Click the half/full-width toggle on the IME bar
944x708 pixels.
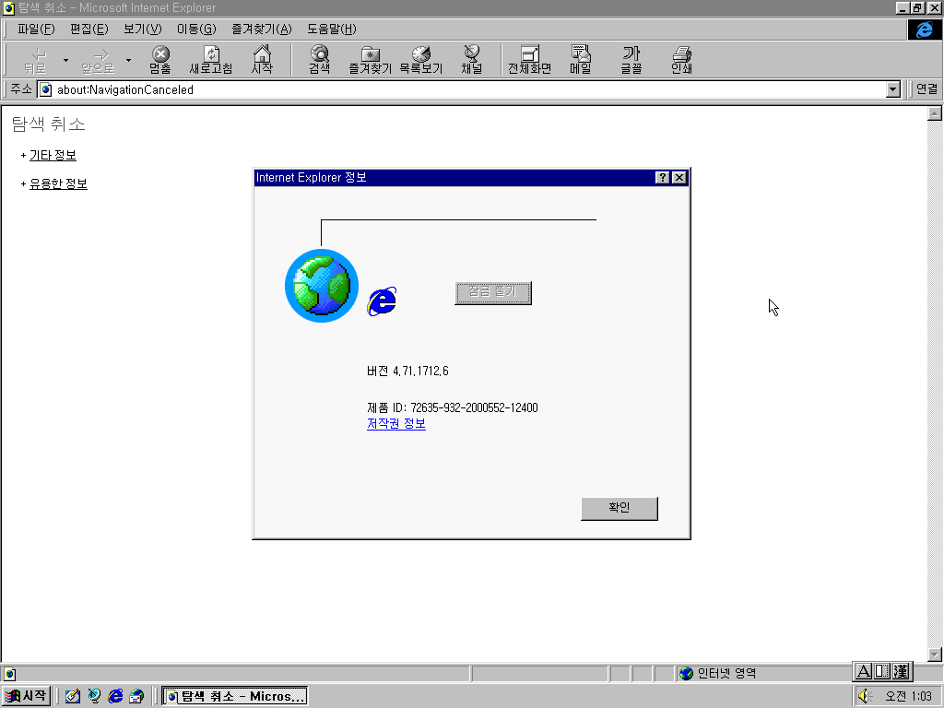click(x=882, y=671)
